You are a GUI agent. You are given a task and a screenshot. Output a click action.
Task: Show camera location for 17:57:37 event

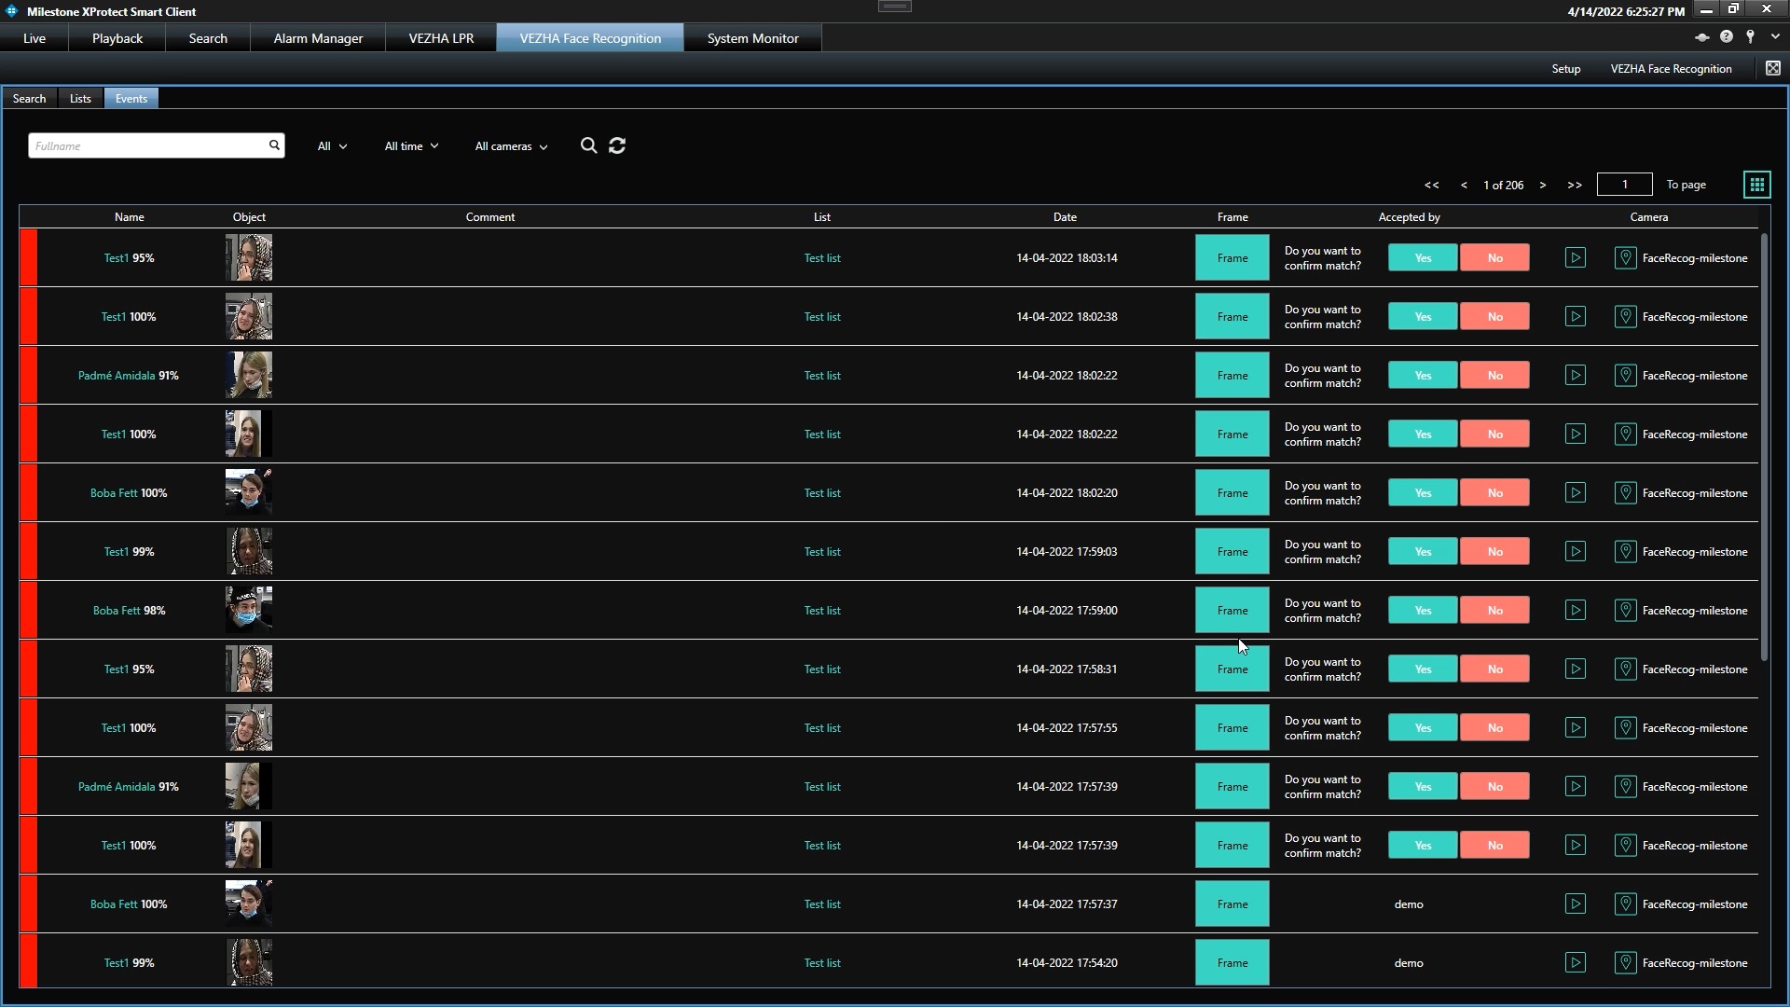[1625, 904]
